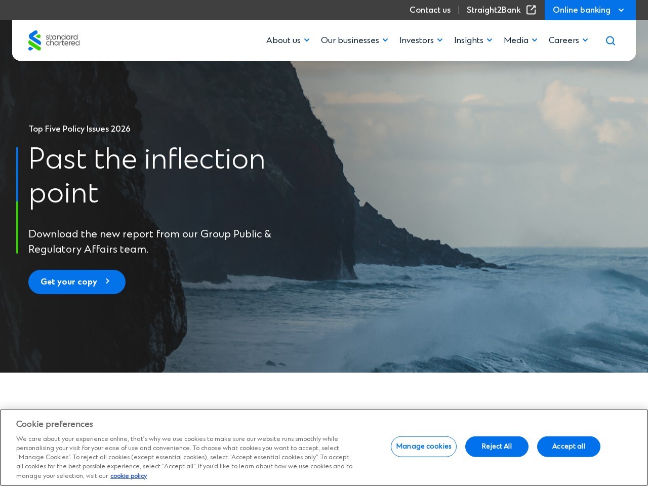Viewport: 648px width, 486px height.
Task: Click Reject All cookies button
Action: tap(497, 447)
